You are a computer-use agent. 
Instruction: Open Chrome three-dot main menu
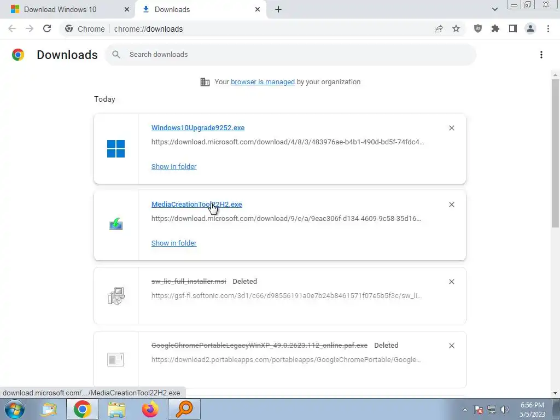point(548,29)
